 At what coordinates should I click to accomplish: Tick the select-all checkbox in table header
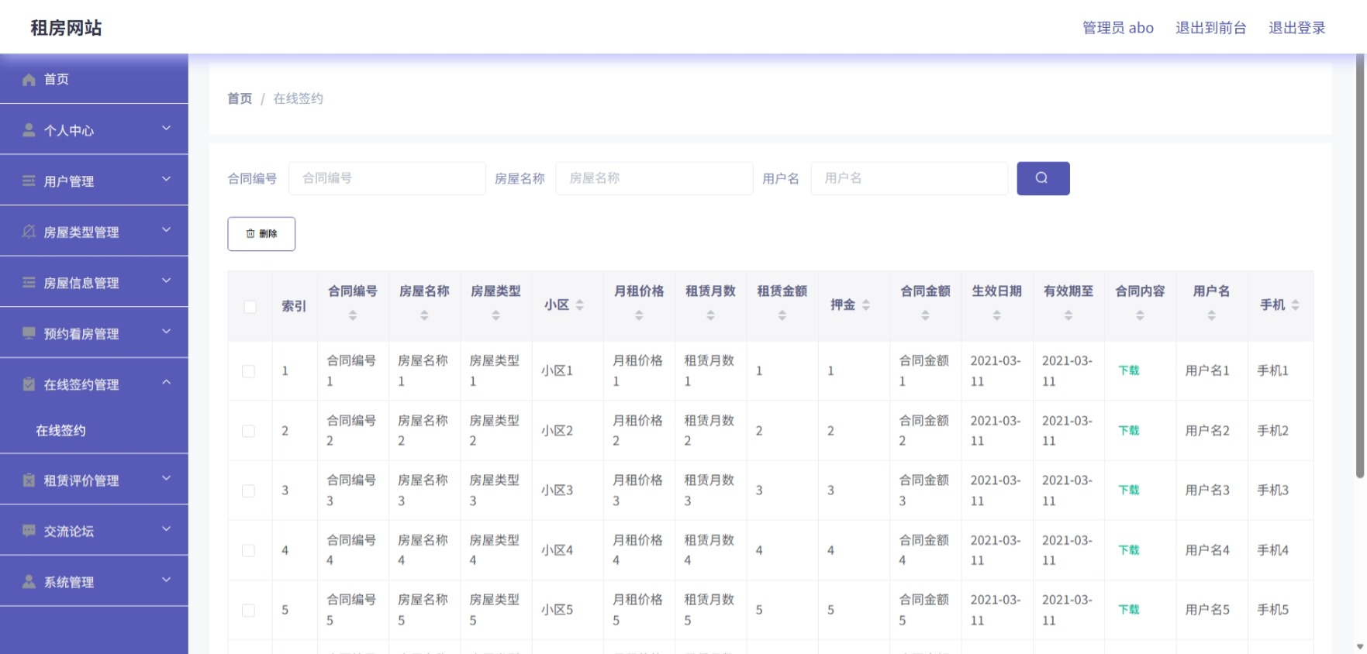(x=250, y=307)
